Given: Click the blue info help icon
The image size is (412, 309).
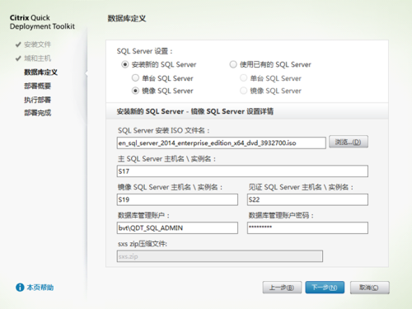Looking at the screenshot, I should [20, 288].
